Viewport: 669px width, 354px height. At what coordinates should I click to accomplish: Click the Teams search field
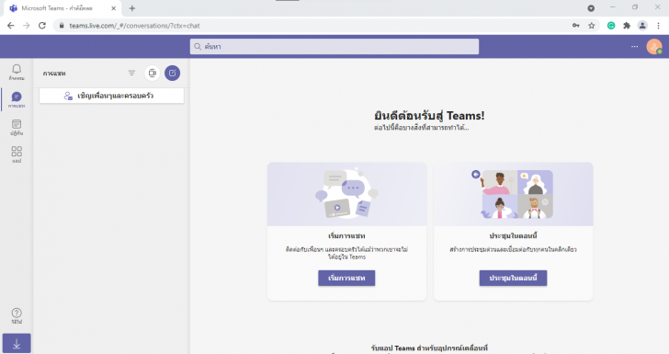point(334,47)
